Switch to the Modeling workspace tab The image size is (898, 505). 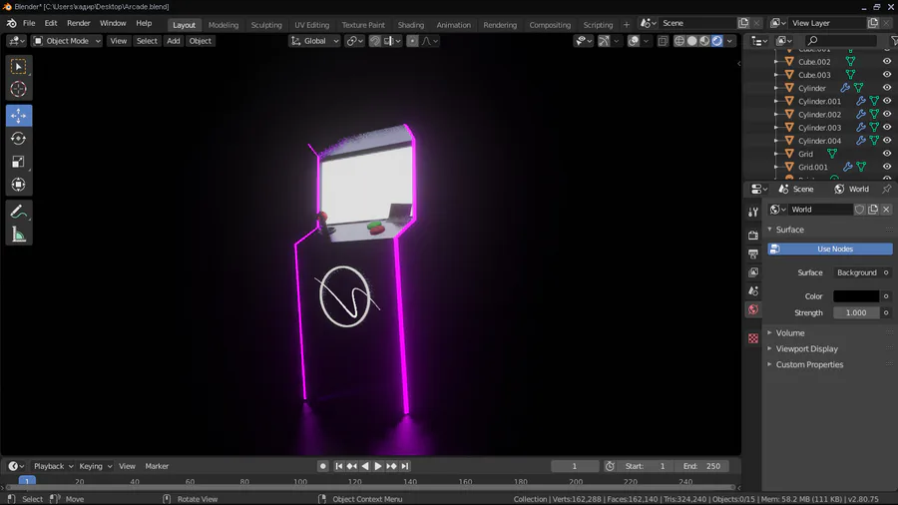(224, 25)
